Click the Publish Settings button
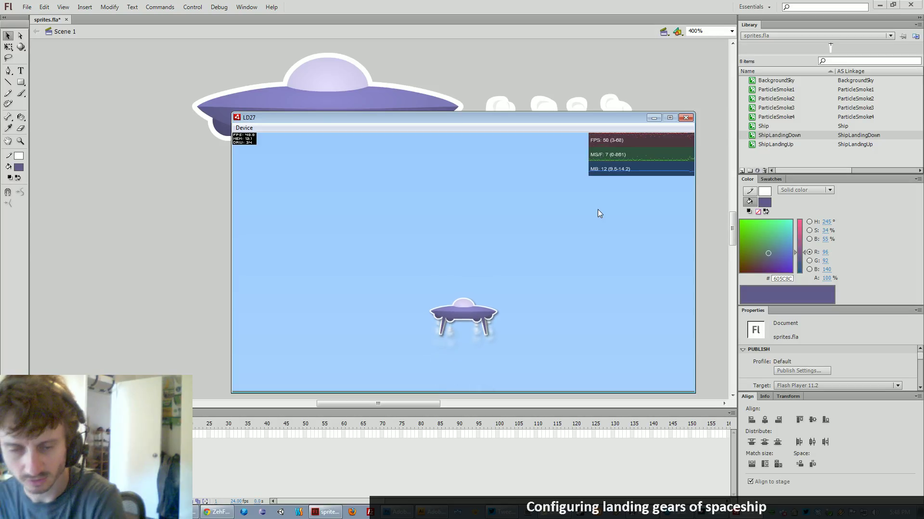Screen dimensions: 924x519 pos(802,371)
